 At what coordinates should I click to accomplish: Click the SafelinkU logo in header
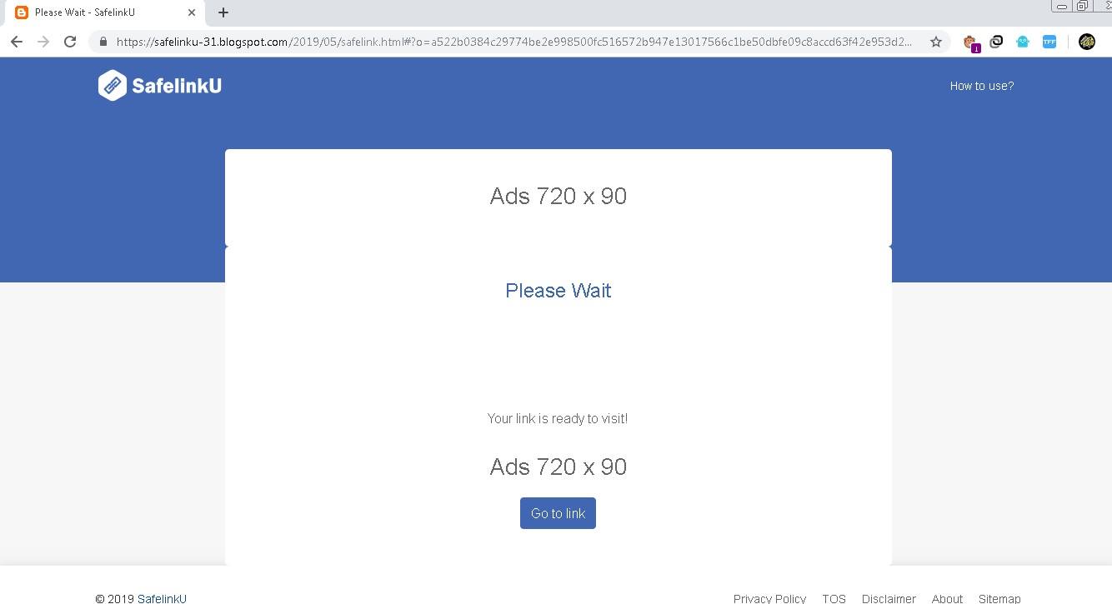(160, 86)
